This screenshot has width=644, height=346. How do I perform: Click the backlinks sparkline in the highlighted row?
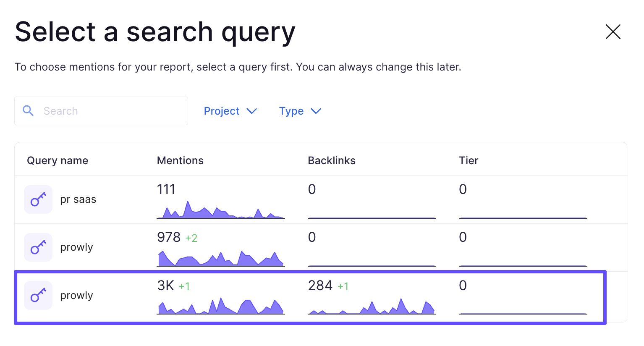tap(372, 307)
